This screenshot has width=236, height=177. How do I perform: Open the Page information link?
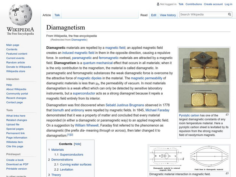[17, 137]
